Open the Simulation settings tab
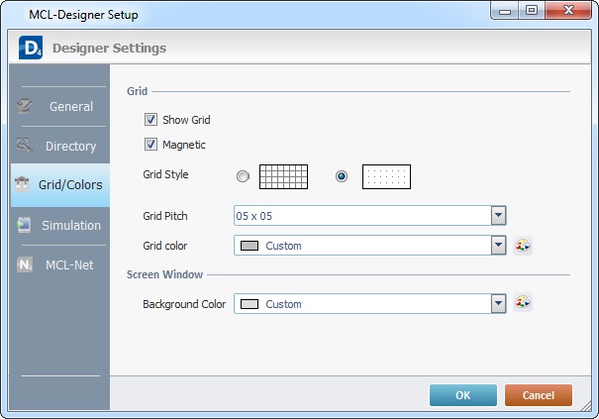The height and width of the screenshot is (419, 599). coord(70,226)
